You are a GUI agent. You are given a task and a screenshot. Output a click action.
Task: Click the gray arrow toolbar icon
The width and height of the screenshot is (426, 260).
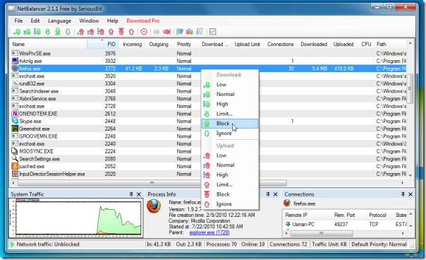pyautogui.click(x=156, y=32)
